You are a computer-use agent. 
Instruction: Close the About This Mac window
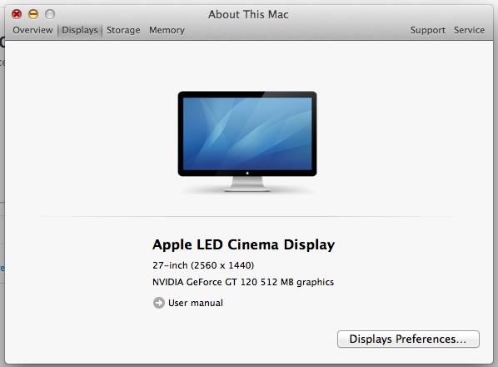point(17,14)
